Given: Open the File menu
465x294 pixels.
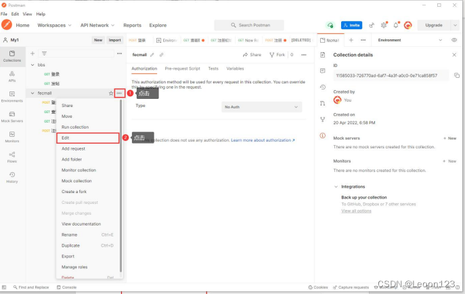Looking at the screenshot, I should tap(4, 14).
